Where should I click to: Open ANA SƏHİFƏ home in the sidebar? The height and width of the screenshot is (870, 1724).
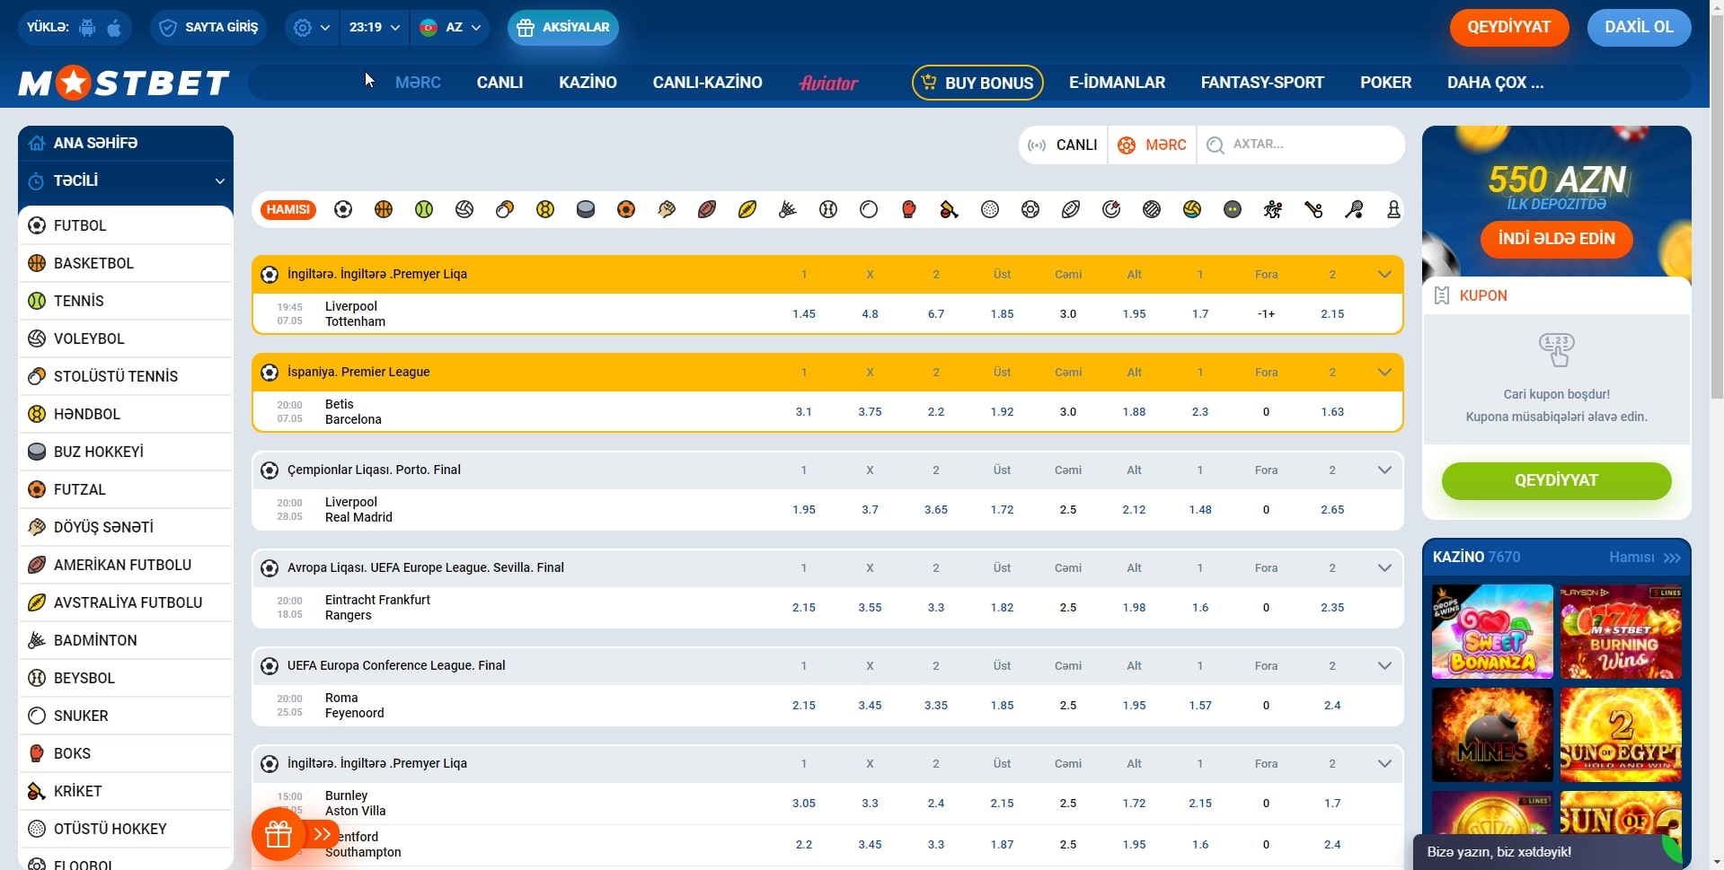pyautogui.click(x=126, y=143)
